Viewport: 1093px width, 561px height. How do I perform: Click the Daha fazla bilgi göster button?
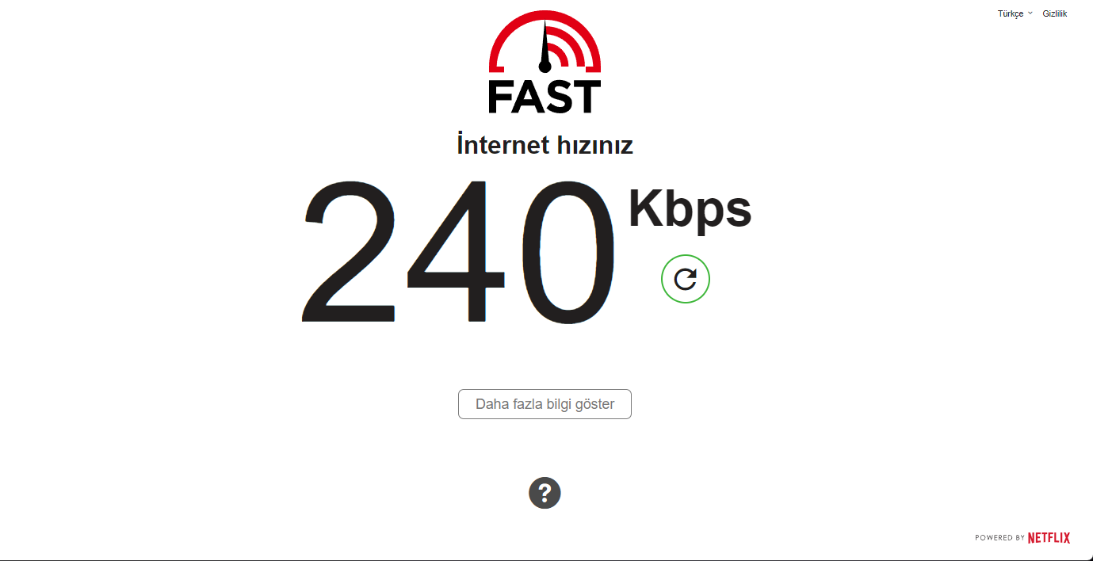pos(545,404)
